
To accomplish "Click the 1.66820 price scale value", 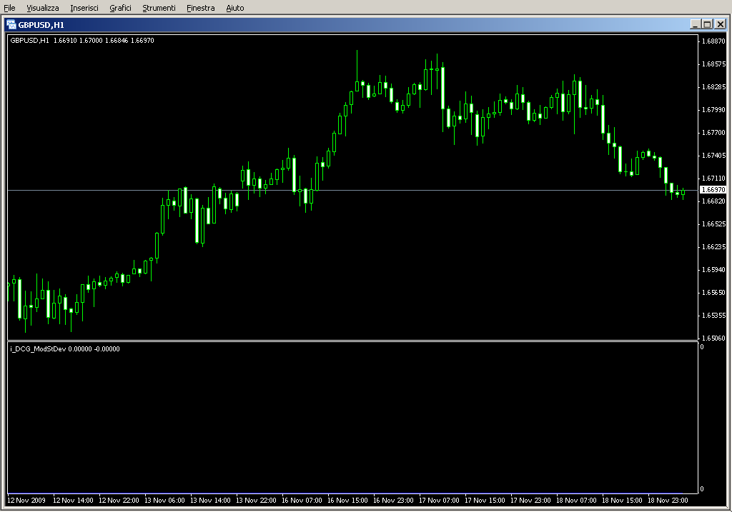I will [x=714, y=201].
